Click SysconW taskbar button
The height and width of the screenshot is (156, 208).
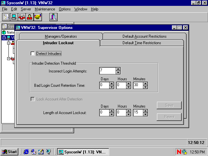coord(83,152)
